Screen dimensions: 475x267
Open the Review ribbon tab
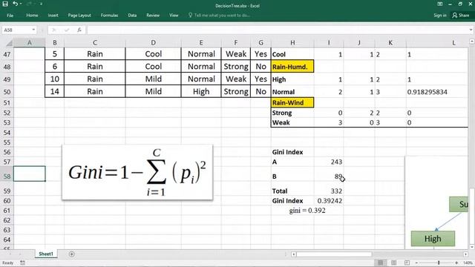[153, 15]
